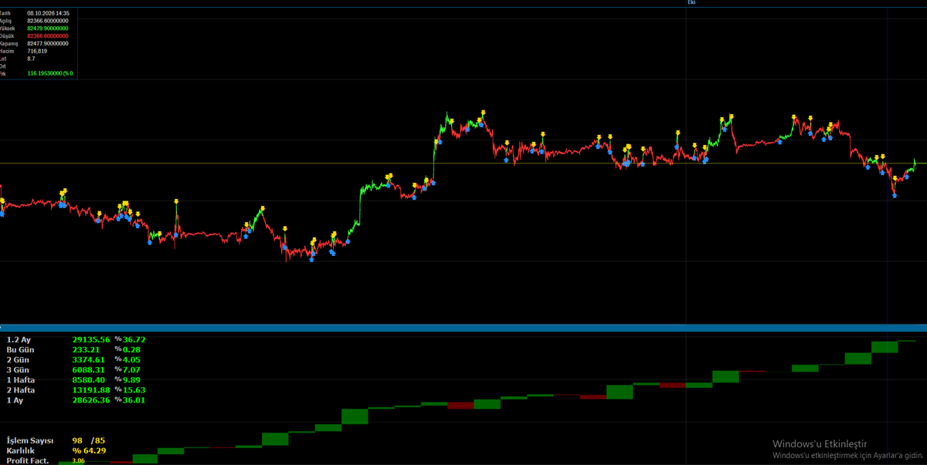Click the "Karlılık" label
927x465 pixels.
(x=21, y=450)
